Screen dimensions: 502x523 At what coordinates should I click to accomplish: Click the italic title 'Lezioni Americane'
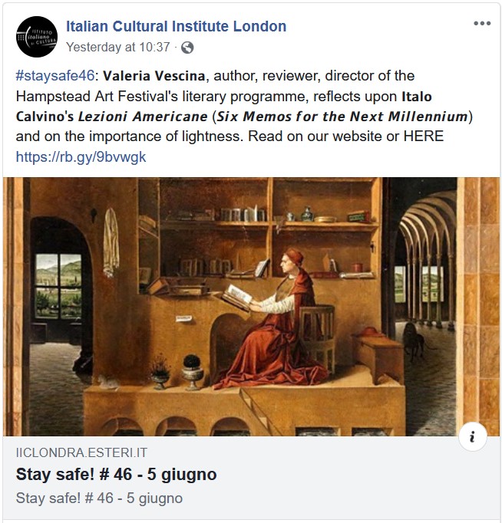143,117
